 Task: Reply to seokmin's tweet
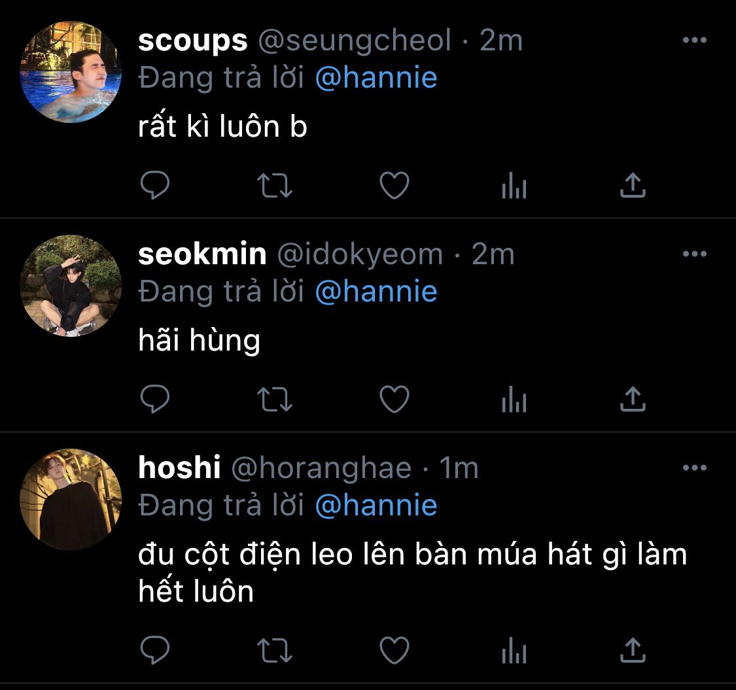[x=155, y=399]
